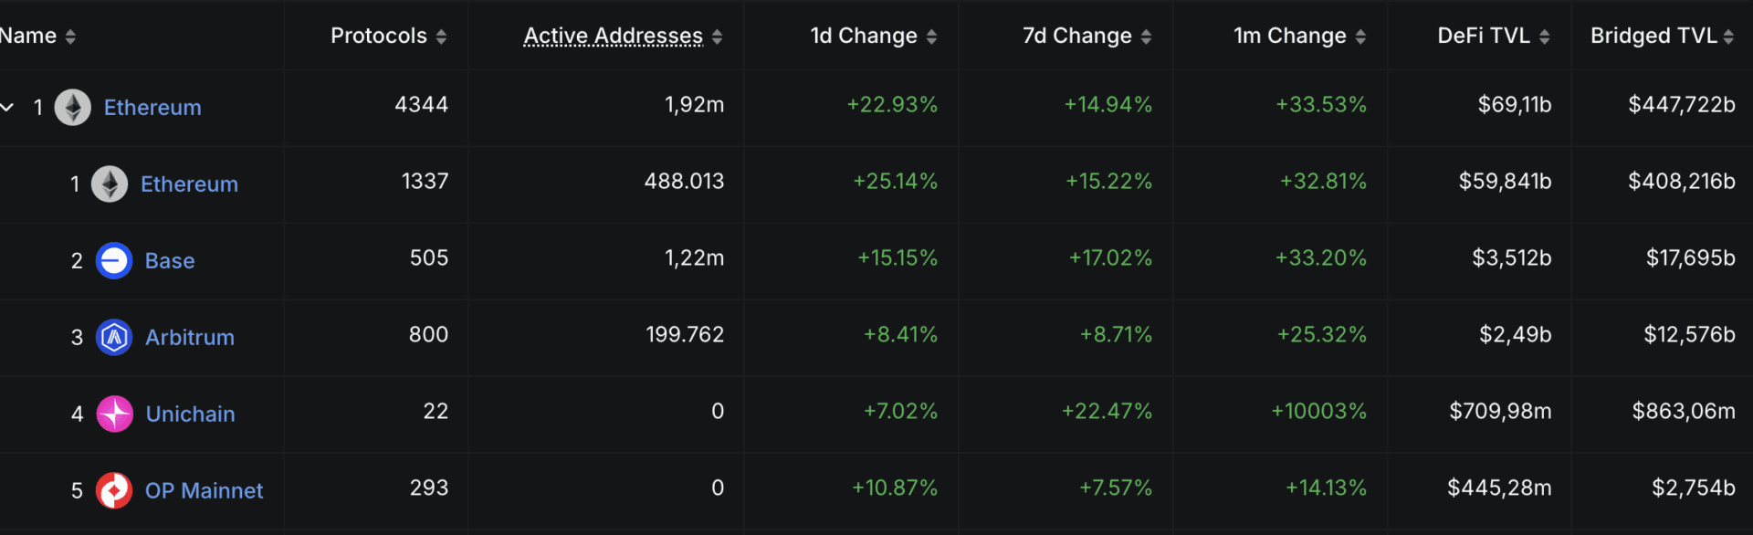
Task: Sort by Protocols using sort arrows
Action: pos(441,37)
